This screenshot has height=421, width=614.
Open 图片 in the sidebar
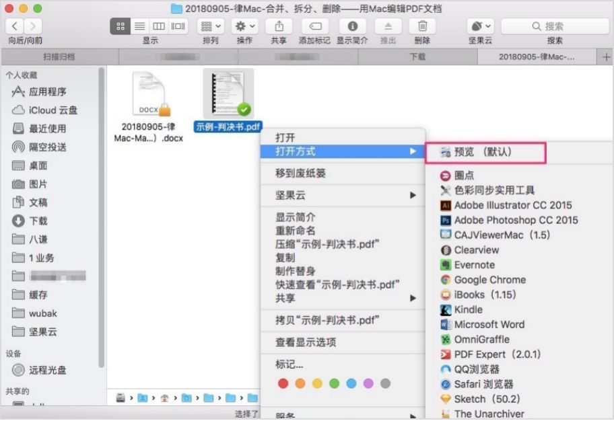point(30,184)
